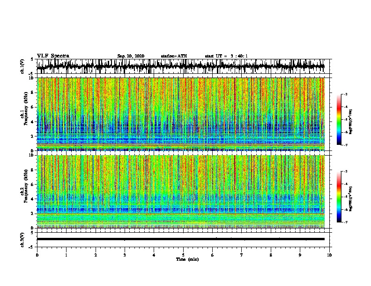
Task: Click time axis tick label "6"
Action: coord(213,255)
